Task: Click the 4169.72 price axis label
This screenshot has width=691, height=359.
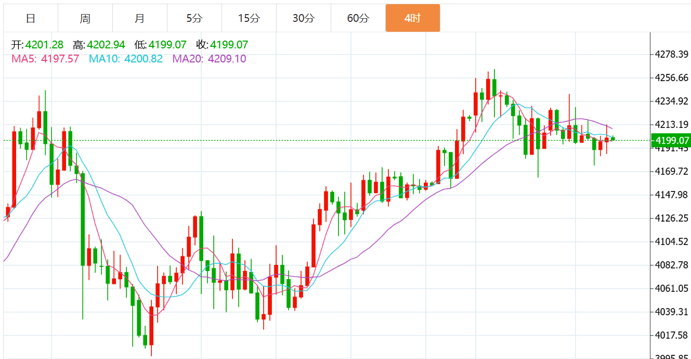Action: coord(672,172)
